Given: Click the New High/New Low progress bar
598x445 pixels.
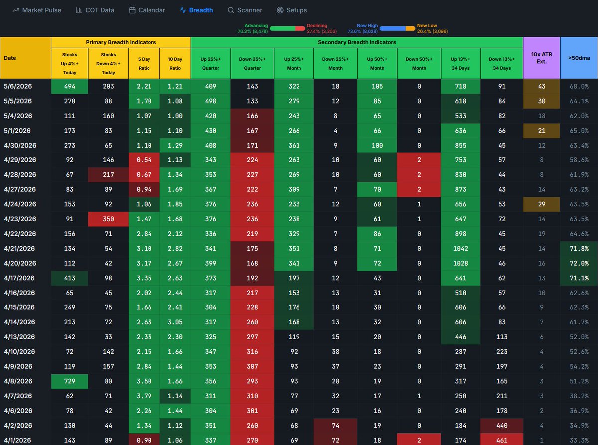Looking at the screenshot, I should 397,28.
